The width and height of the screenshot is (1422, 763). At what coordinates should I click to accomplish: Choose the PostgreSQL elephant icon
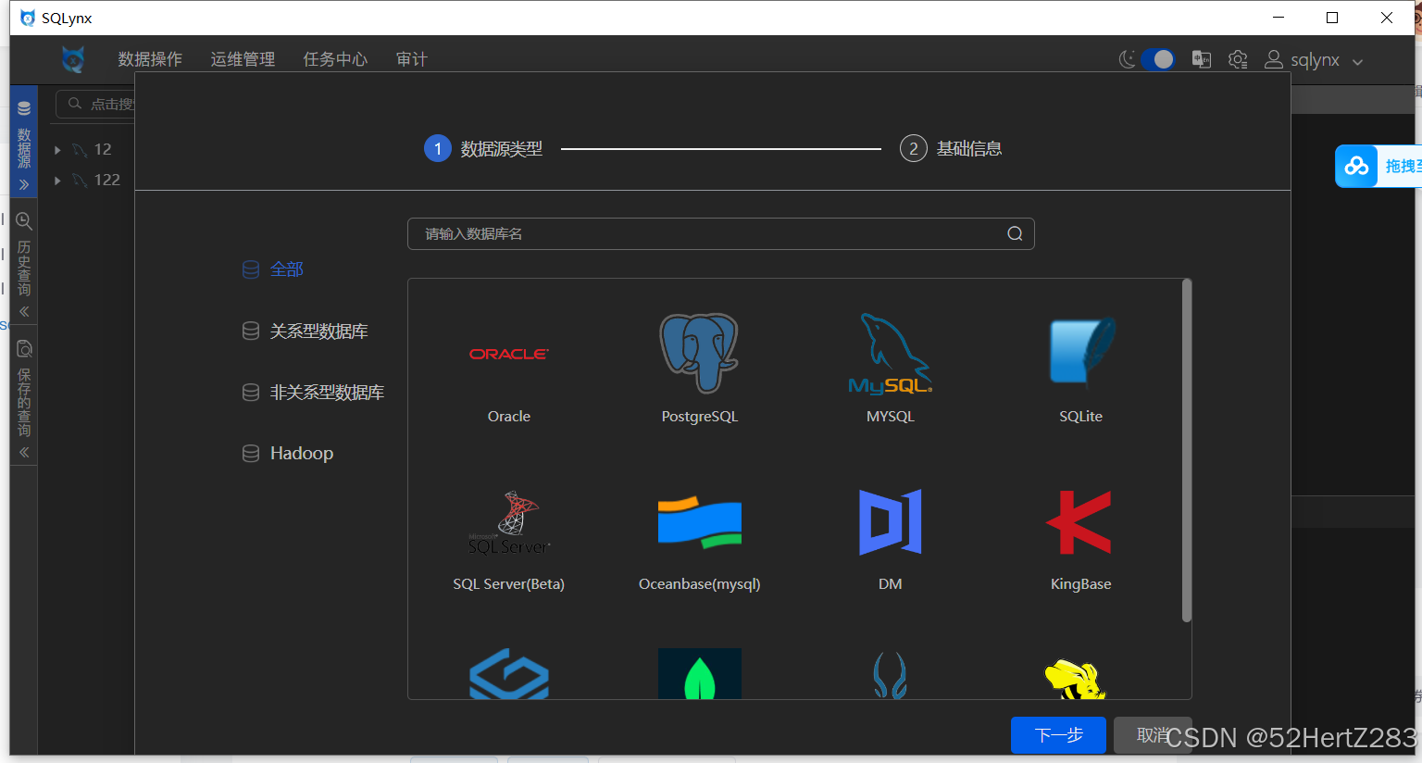[699, 353]
